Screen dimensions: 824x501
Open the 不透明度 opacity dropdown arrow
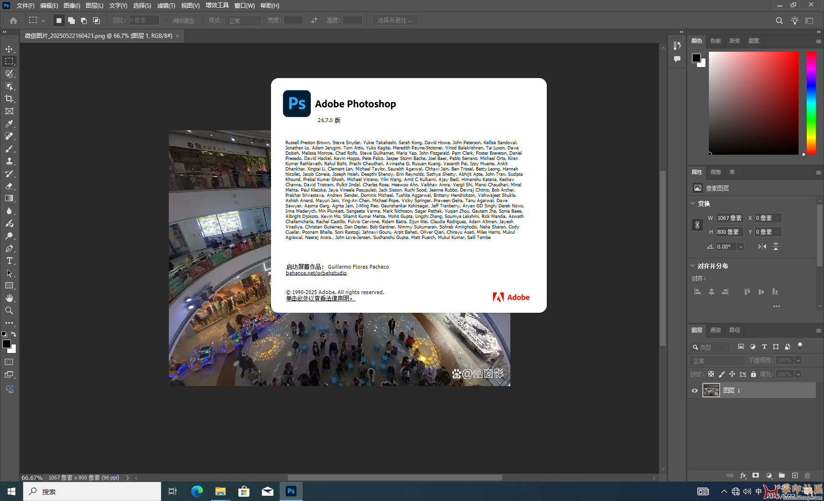[799, 360]
